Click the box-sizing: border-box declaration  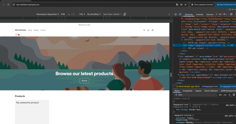(188, 110)
